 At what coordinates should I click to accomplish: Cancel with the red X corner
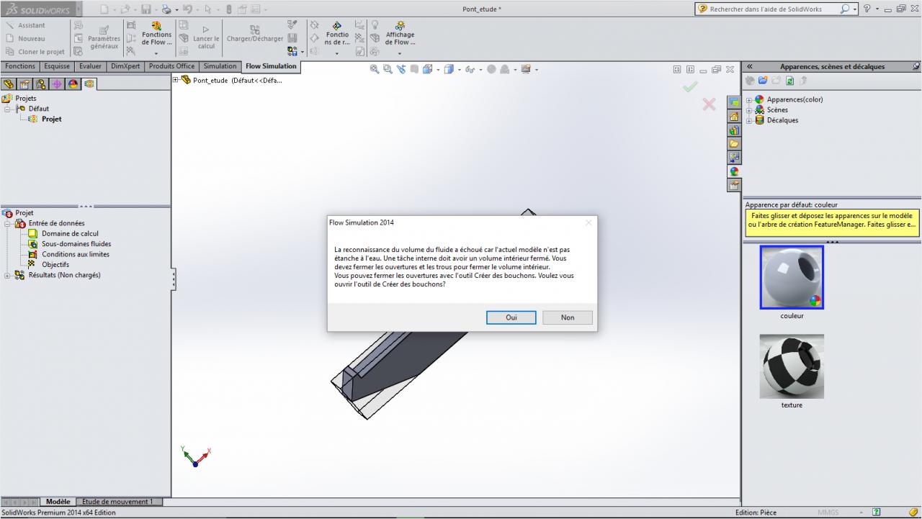[x=709, y=104]
